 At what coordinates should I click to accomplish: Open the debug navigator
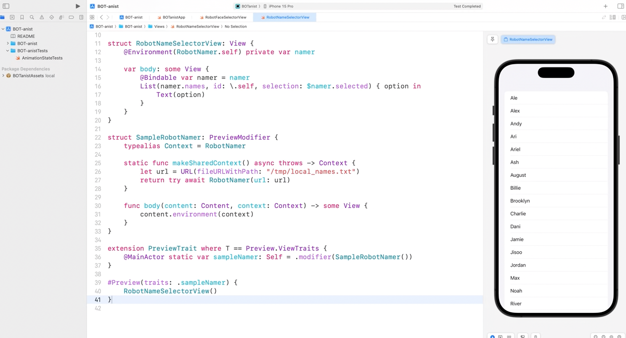[x=62, y=17]
